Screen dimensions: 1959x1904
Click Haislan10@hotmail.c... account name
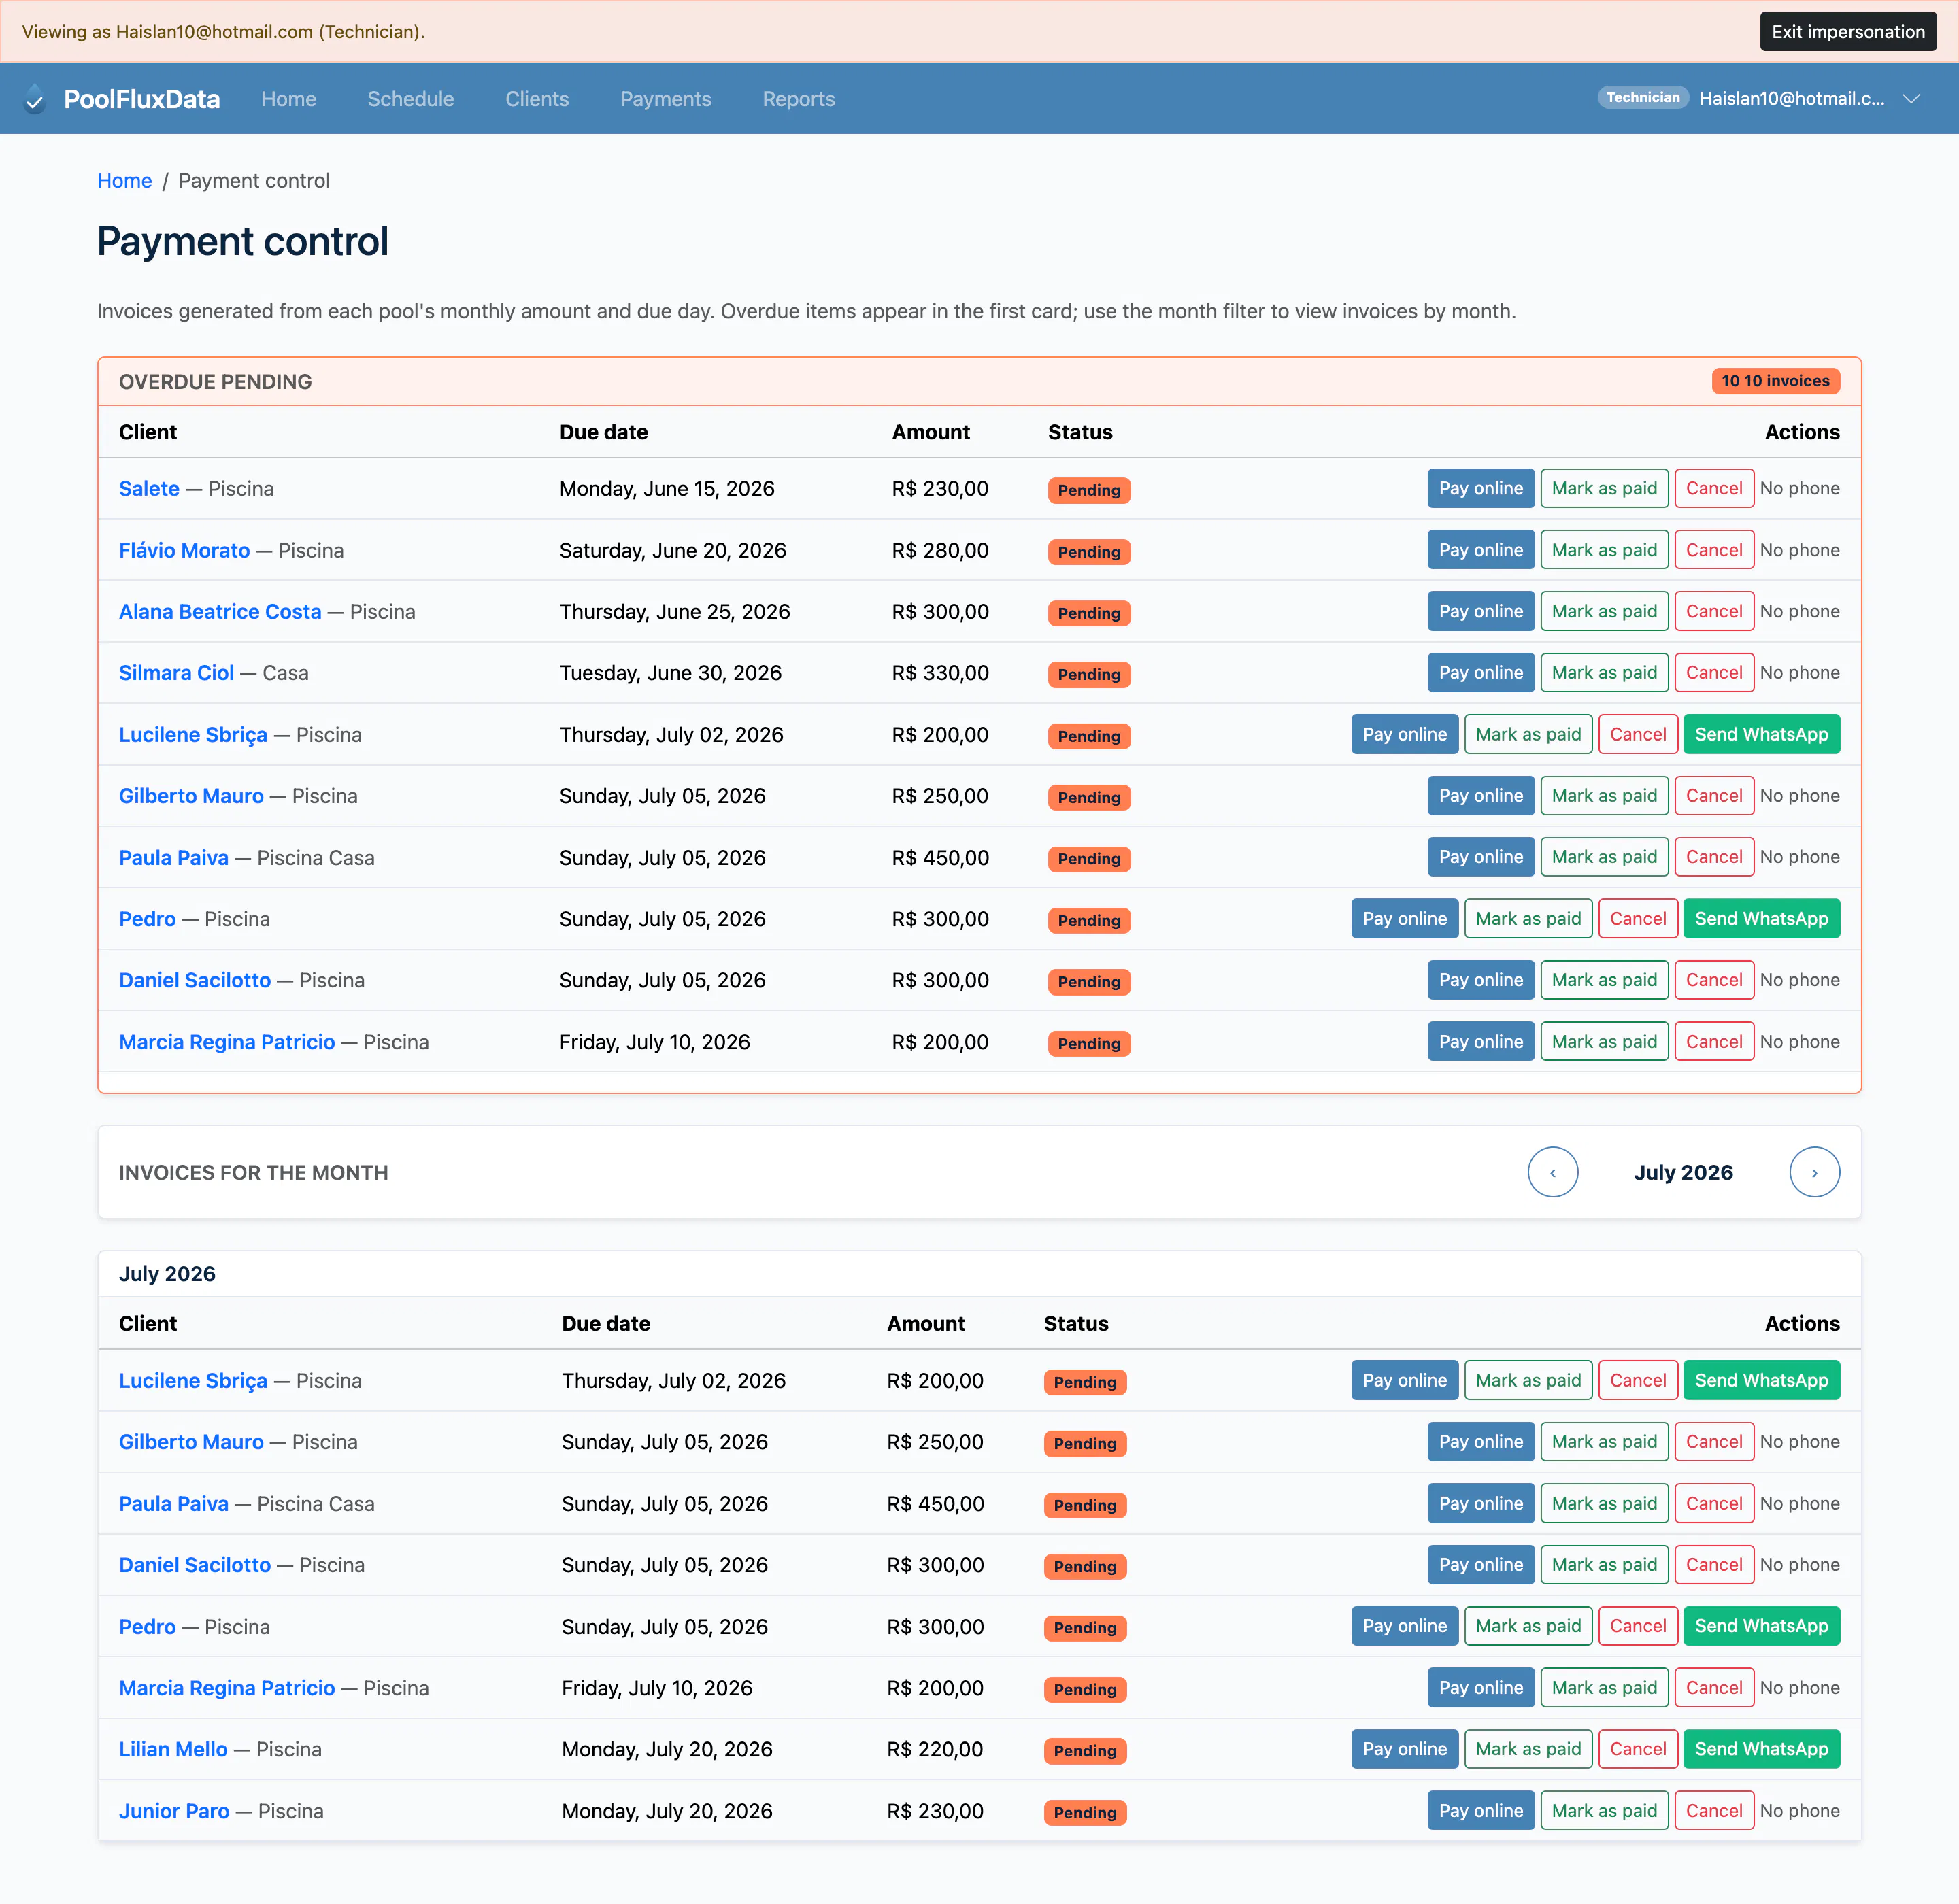1791,98
